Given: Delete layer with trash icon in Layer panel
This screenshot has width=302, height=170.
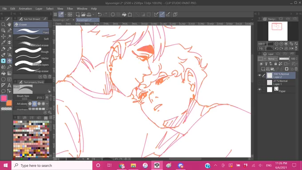Looking at the screenshot, I should pyautogui.click(x=296, y=69).
